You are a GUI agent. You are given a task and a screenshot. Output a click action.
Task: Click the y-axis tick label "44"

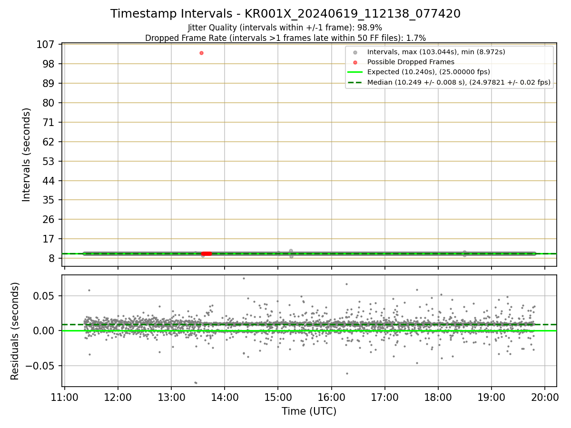coord(49,181)
